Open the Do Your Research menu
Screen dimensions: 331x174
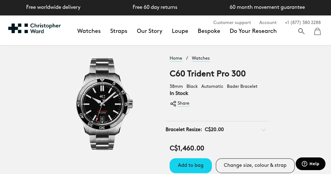pyautogui.click(x=253, y=31)
